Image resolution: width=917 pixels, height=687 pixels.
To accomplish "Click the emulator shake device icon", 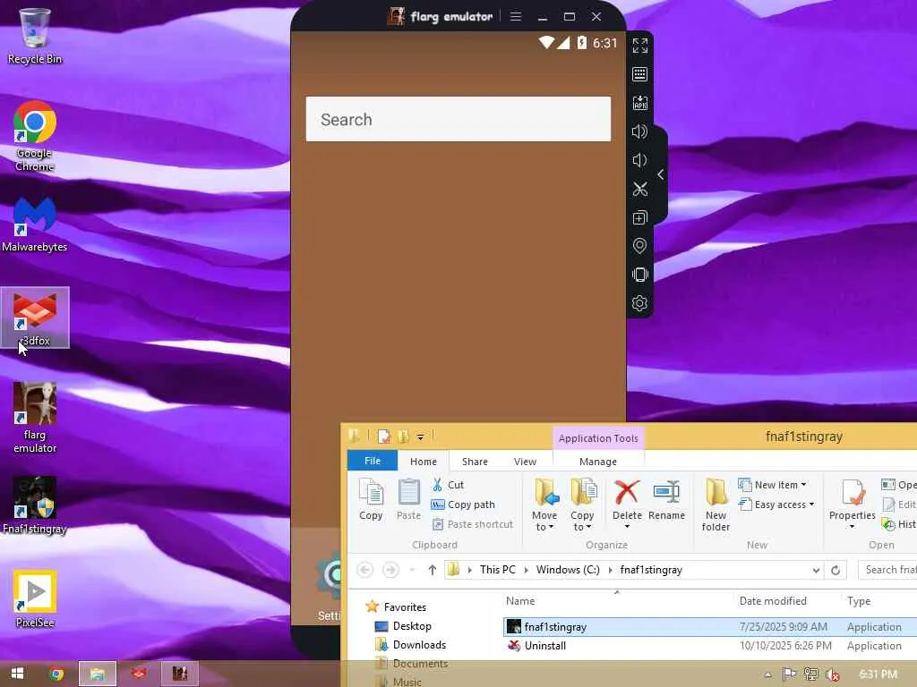I will (x=639, y=275).
